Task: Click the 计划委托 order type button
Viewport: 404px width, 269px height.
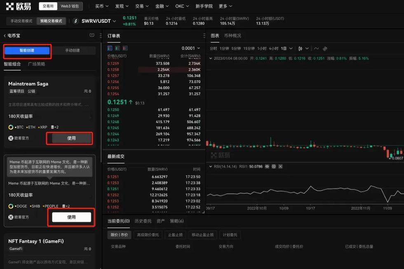Action: click(x=230, y=235)
